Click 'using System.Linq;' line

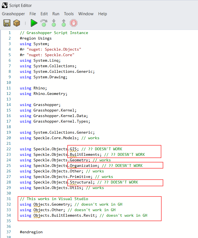coord(40,61)
